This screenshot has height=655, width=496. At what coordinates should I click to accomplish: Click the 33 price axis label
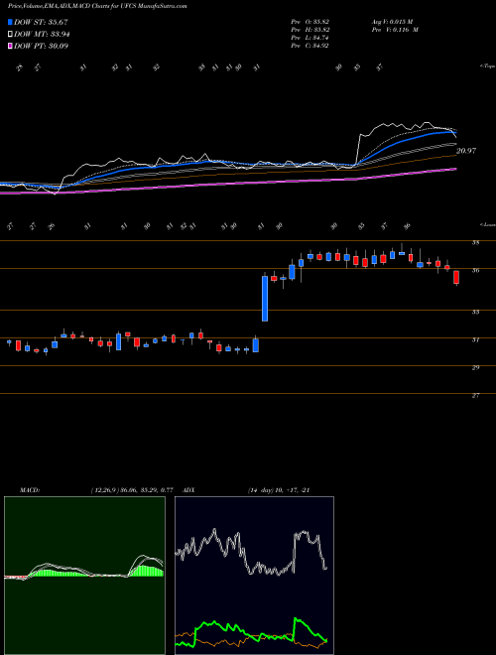tap(475, 312)
